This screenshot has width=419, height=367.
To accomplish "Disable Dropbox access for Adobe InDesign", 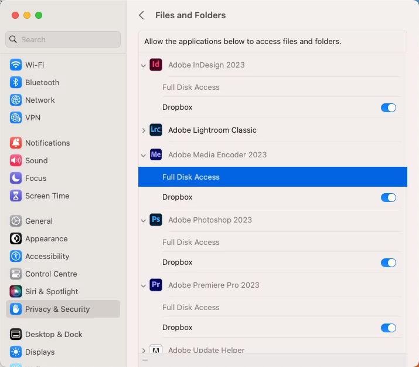I will tap(388, 107).
